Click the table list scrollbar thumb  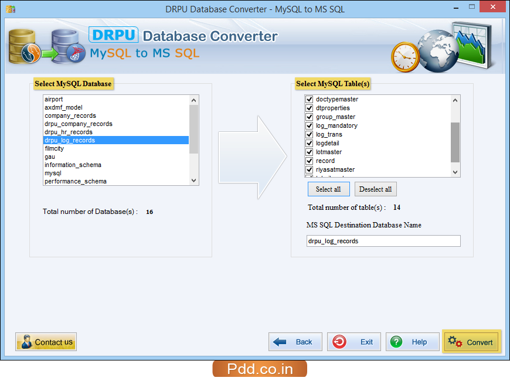[x=455, y=142]
